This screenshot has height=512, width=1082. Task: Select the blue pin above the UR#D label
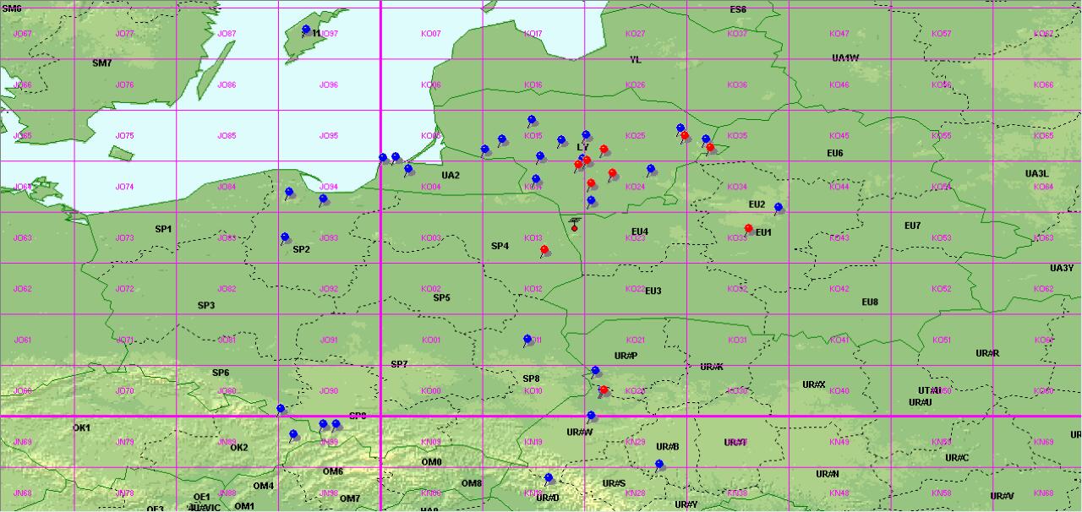point(548,478)
